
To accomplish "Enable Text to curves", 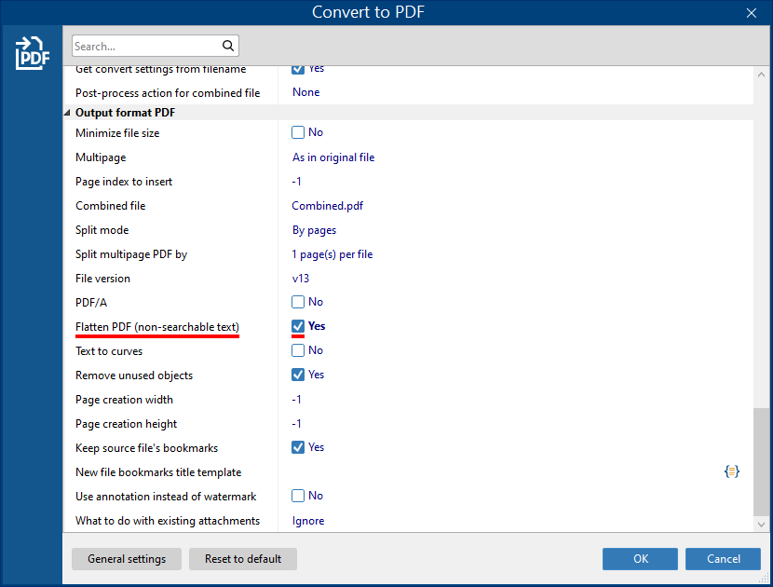I will pos(298,350).
